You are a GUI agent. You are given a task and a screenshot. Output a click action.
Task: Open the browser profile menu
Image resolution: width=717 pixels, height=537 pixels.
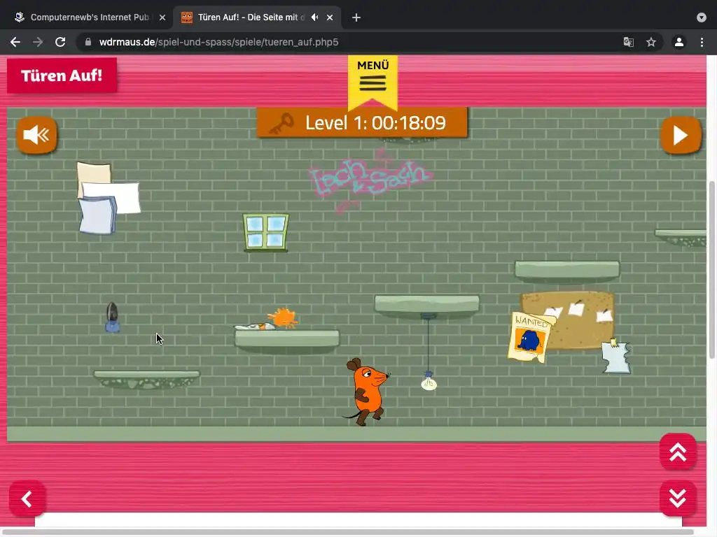tap(679, 42)
